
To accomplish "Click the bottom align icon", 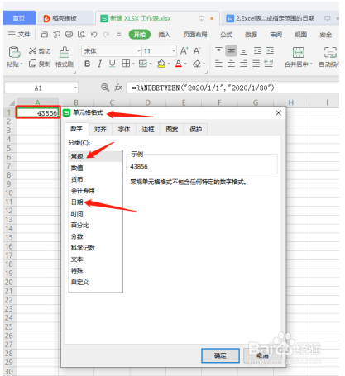I will (243, 51).
